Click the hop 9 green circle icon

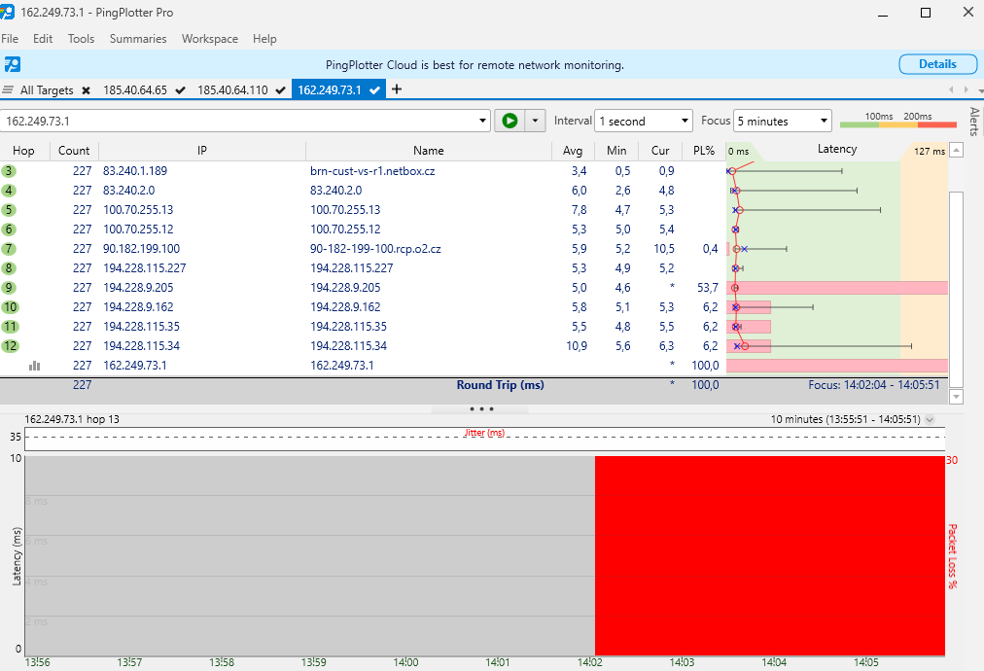point(10,288)
